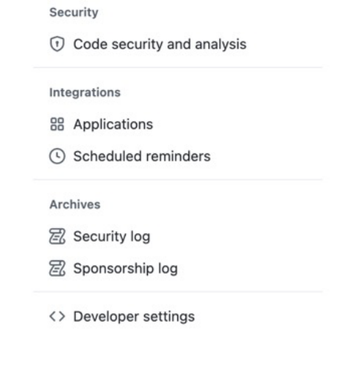Click the log scroll icon beside Sponsorship log
The height and width of the screenshot is (372, 345).
point(57,269)
